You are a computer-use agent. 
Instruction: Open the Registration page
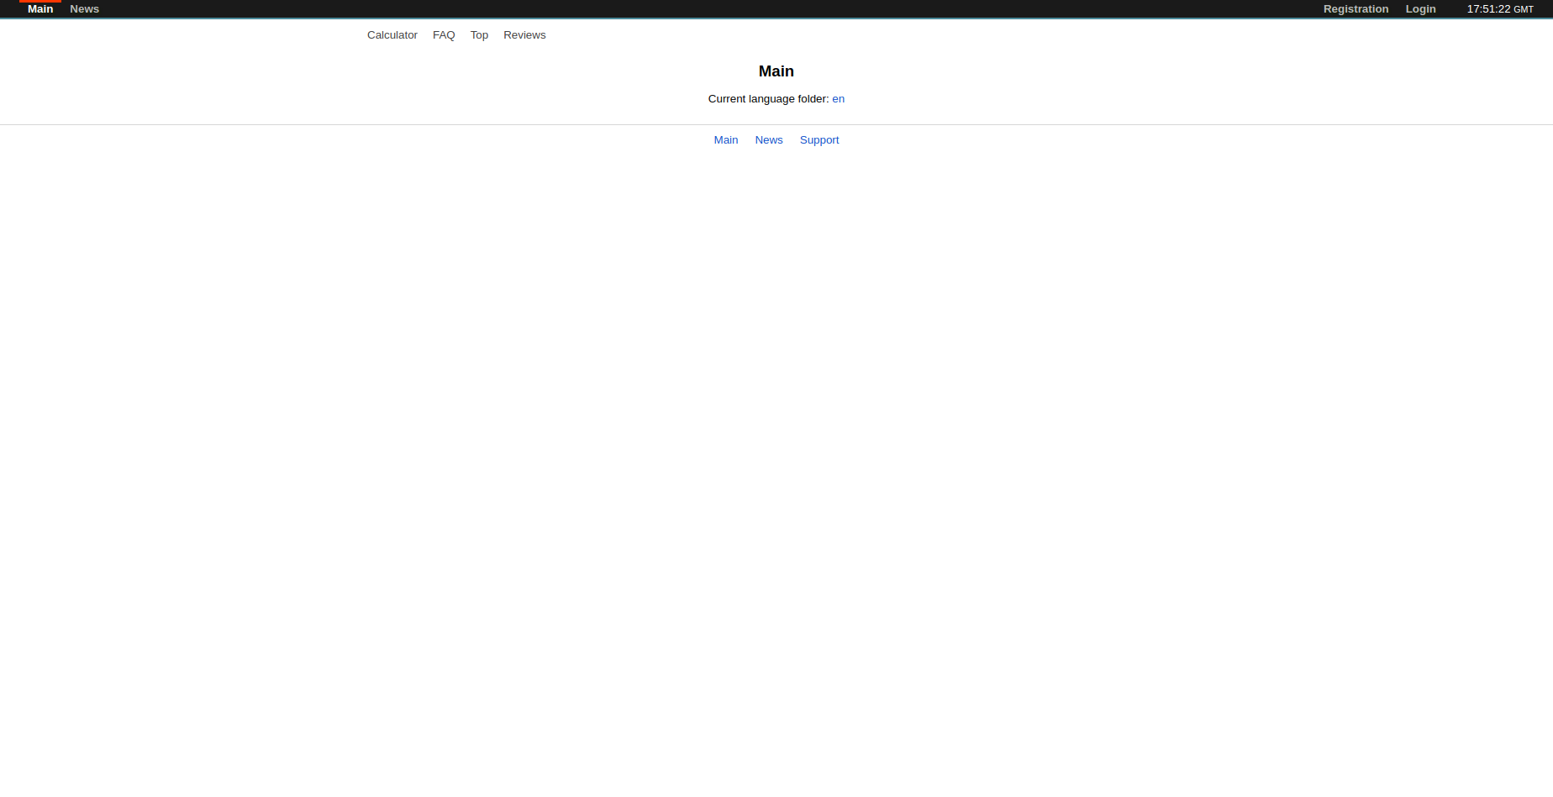pyautogui.click(x=1356, y=9)
